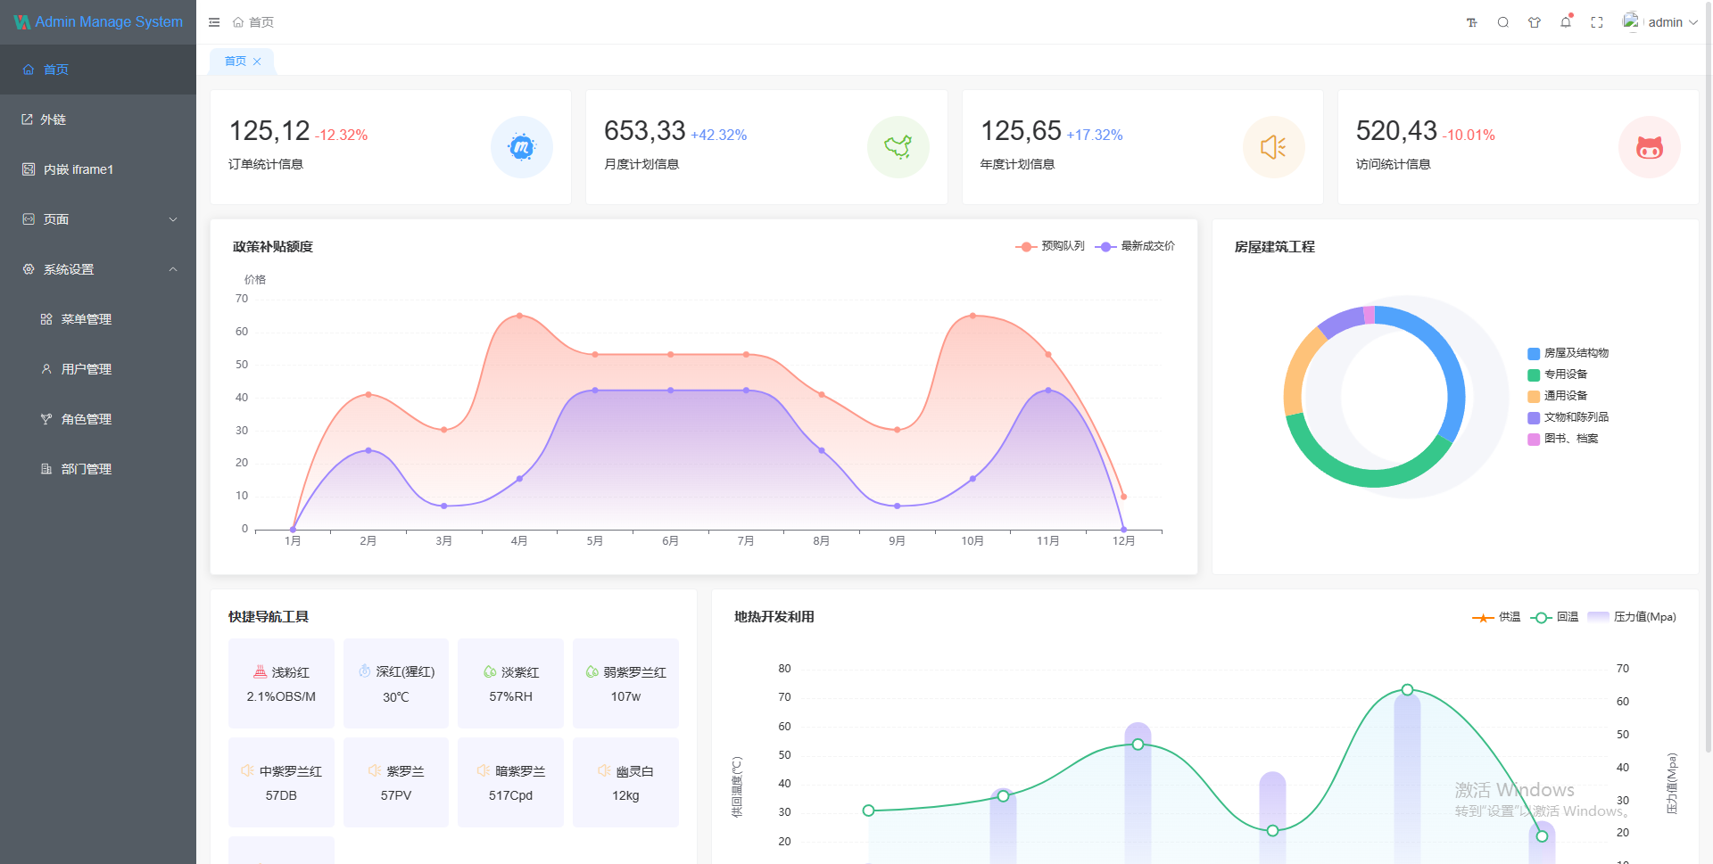
Task: Toggle fullscreen mode icon
Action: click(1597, 22)
